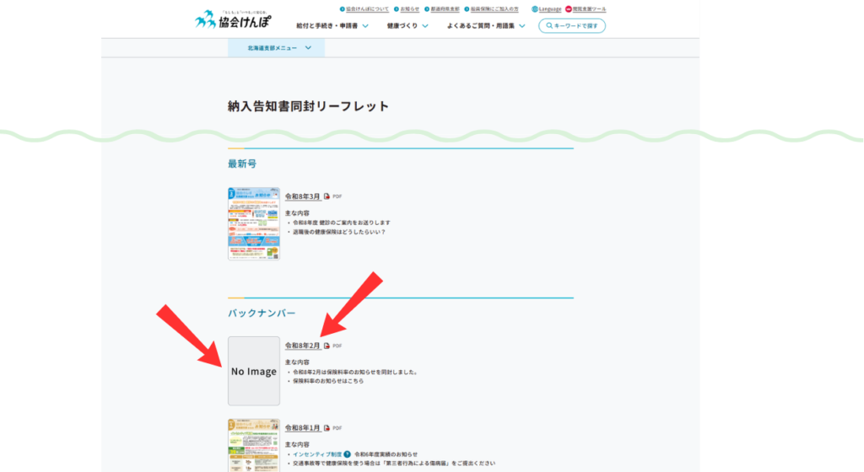The height and width of the screenshot is (472, 864).
Task: Click the PDF icon beside 令和8年1月
Action: pos(327,428)
